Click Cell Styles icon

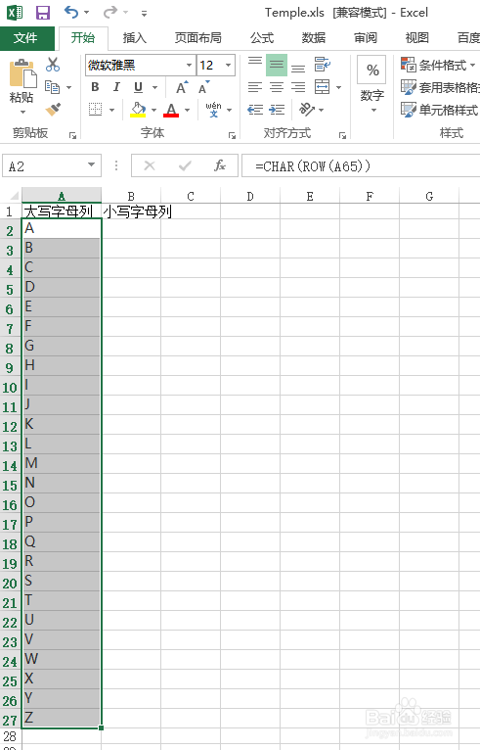pyautogui.click(x=409, y=110)
